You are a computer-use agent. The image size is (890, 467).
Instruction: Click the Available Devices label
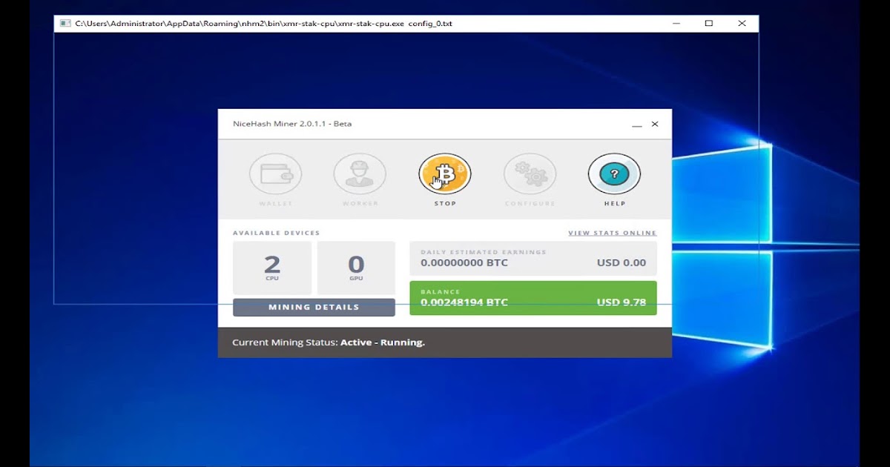coord(277,233)
